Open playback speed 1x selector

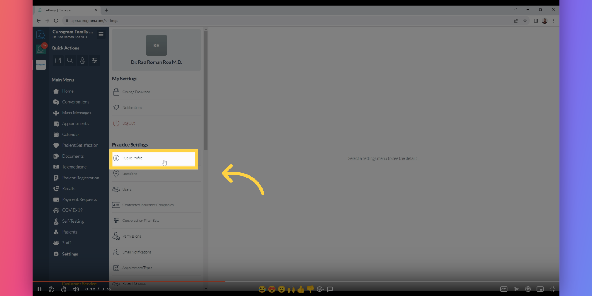[x=516, y=289]
